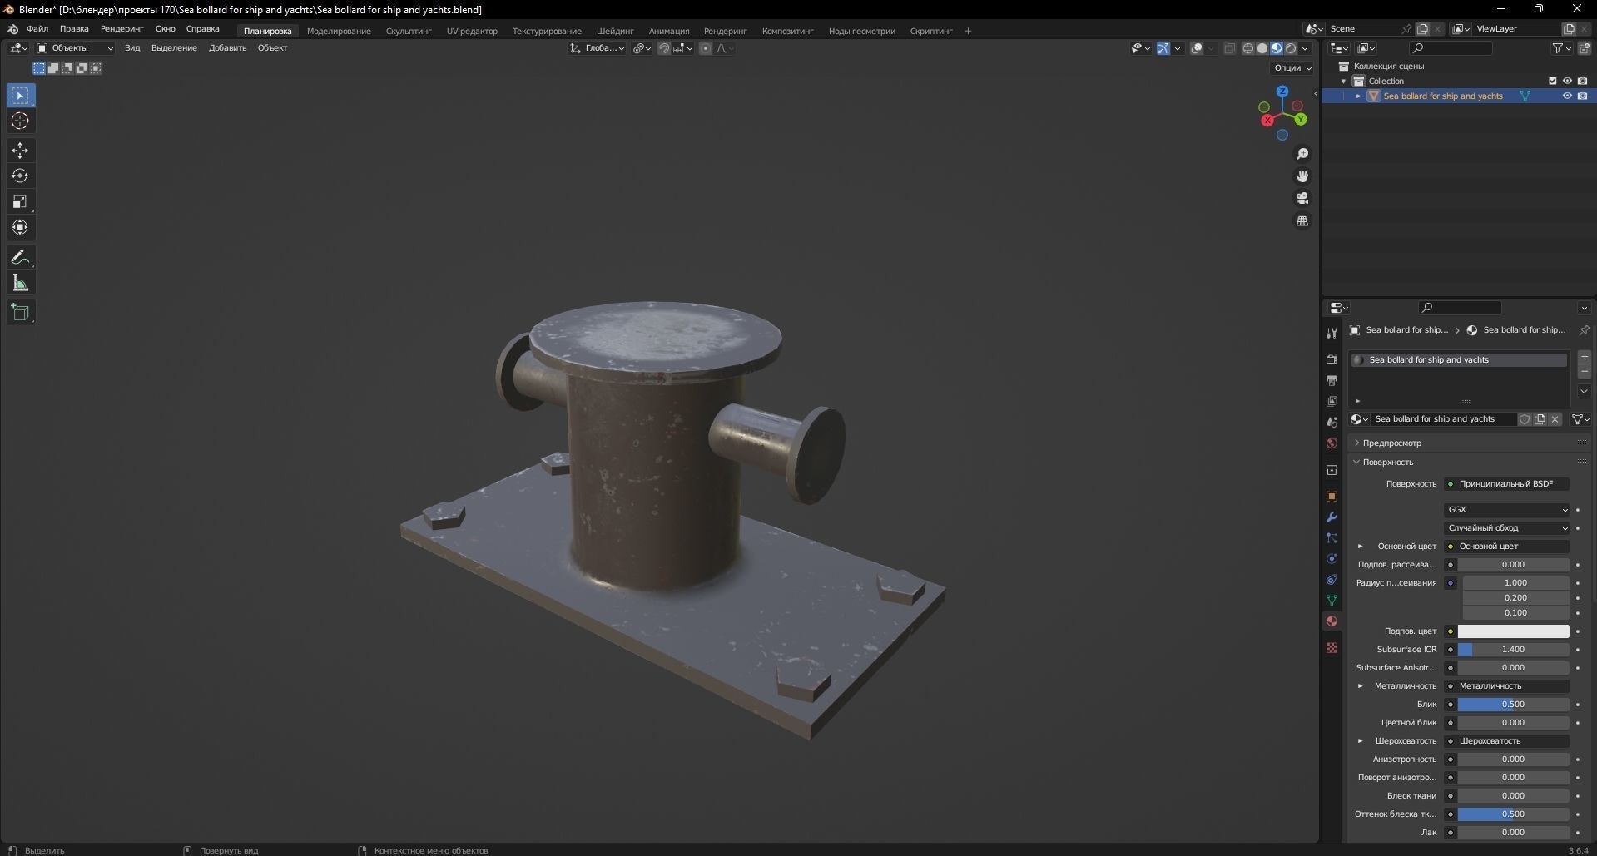Expand the 'Основной цвет' base color node

(x=1361, y=547)
